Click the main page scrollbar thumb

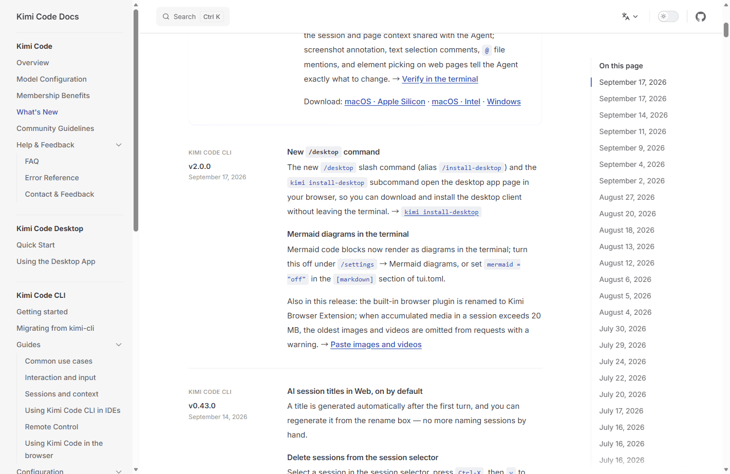726,30
